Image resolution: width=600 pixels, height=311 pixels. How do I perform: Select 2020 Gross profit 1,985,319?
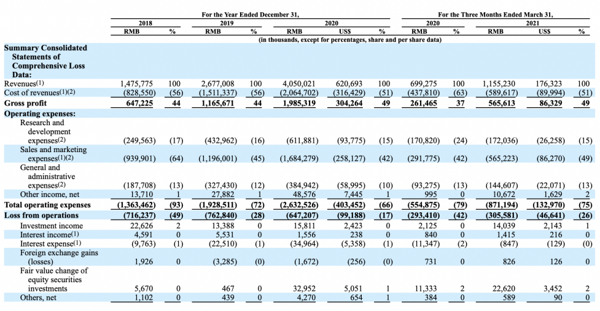pos(299,103)
